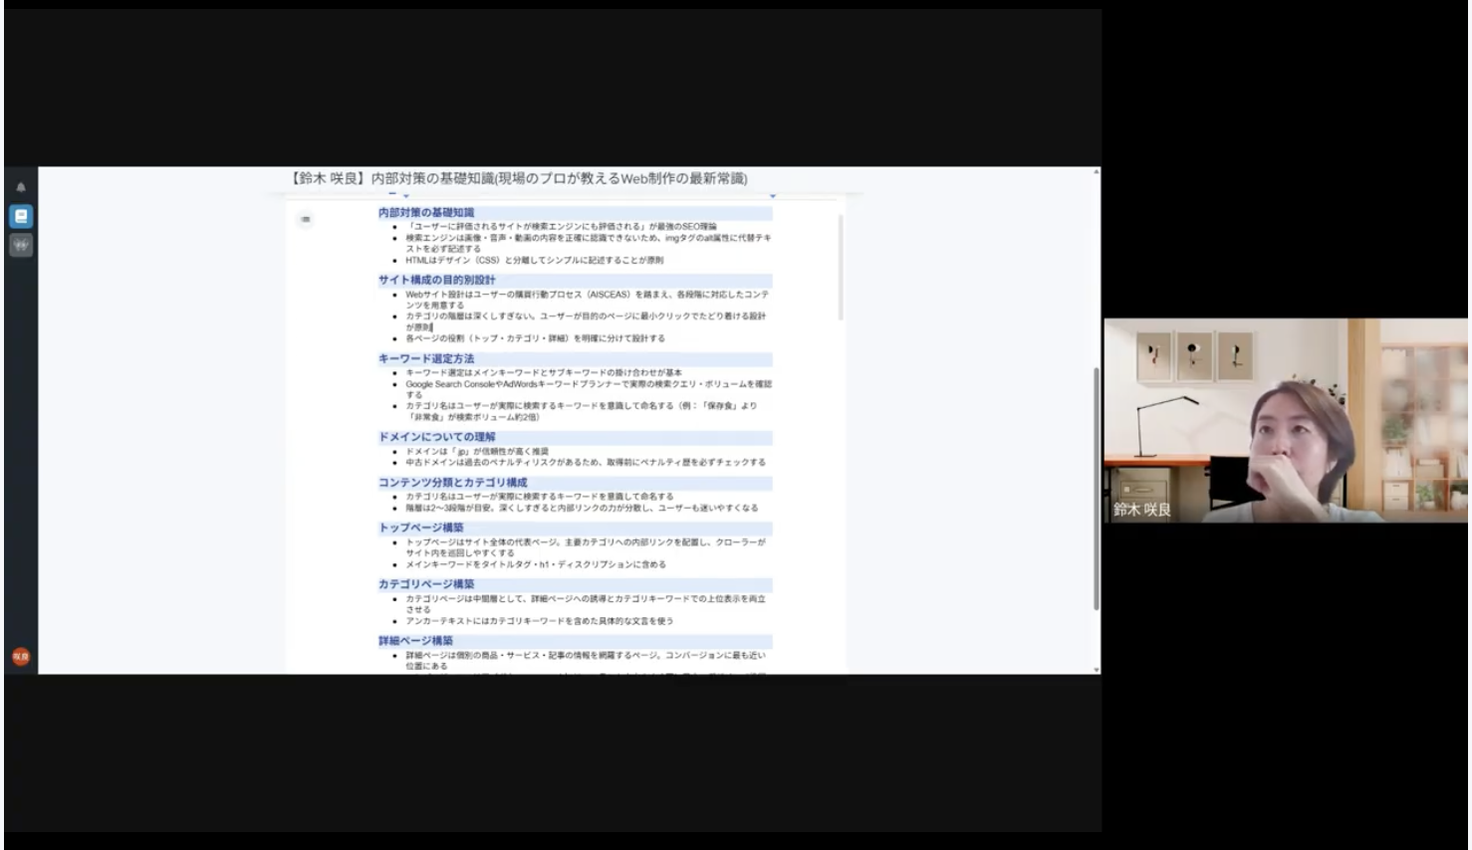Image resolution: width=1472 pixels, height=850 pixels.
Task: Click the heading 内部対策の基礎知識 in the document body
Action: click(426, 212)
